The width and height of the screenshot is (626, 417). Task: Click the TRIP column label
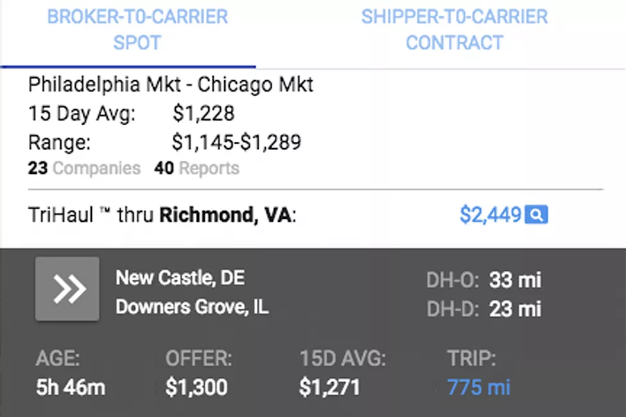coord(471,358)
